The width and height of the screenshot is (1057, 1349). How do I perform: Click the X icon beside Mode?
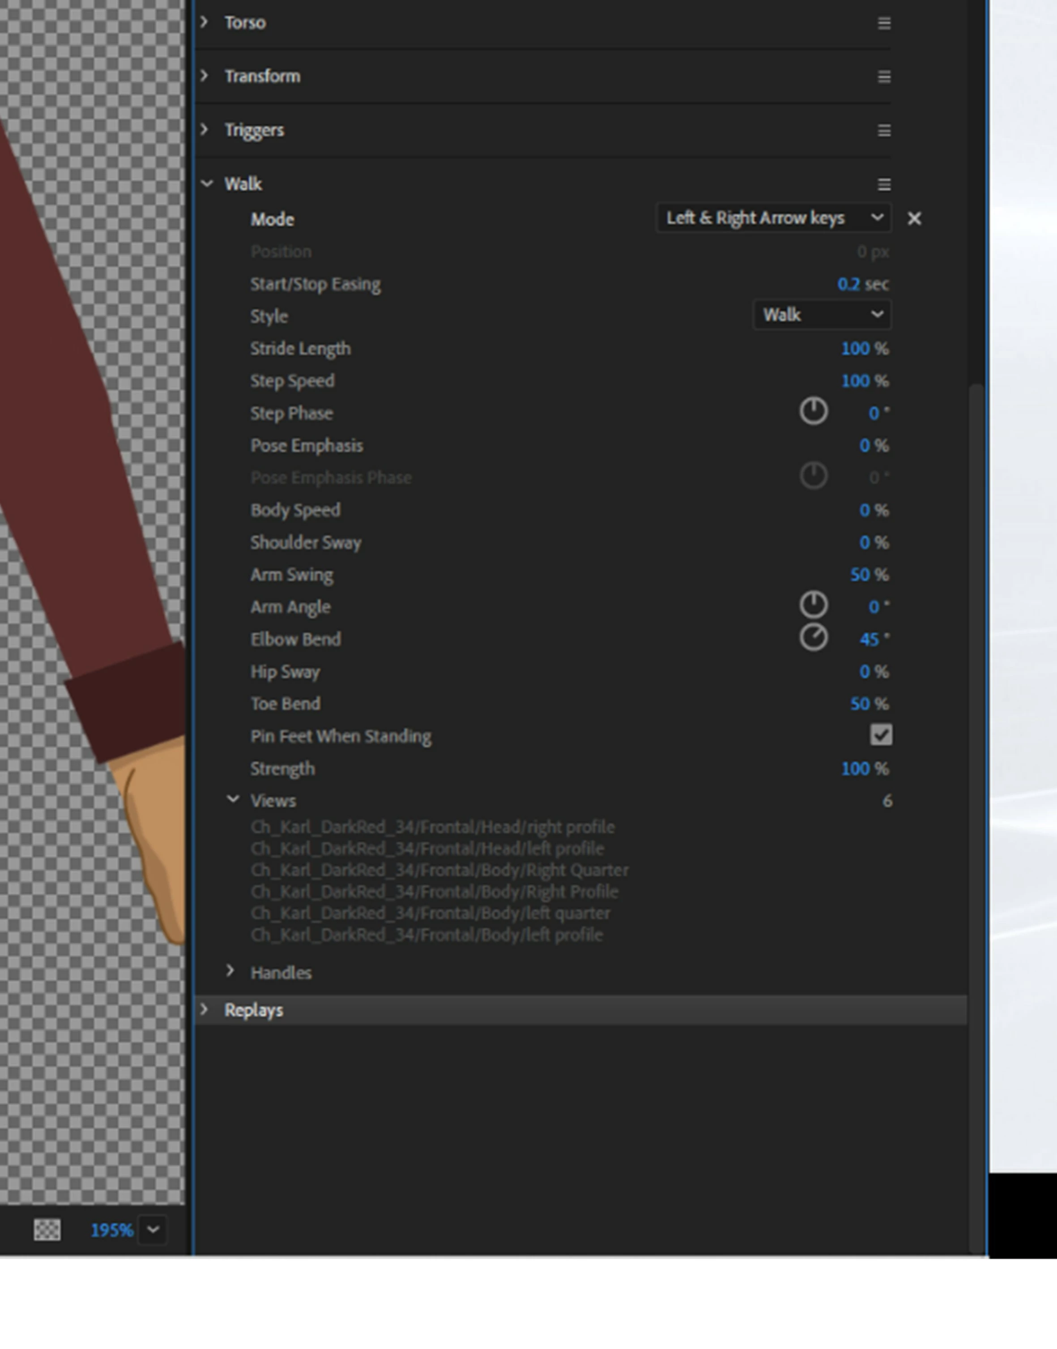pyautogui.click(x=914, y=218)
